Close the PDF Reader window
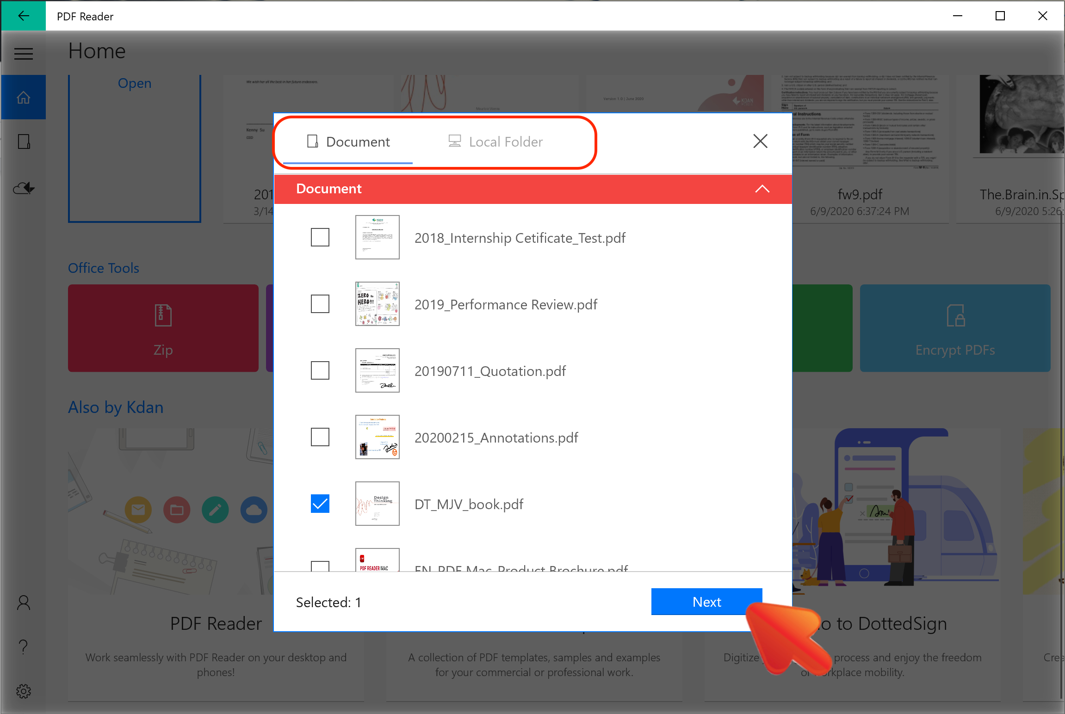The height and width of the screenshot is (714, 1065). click(1043, 16)
